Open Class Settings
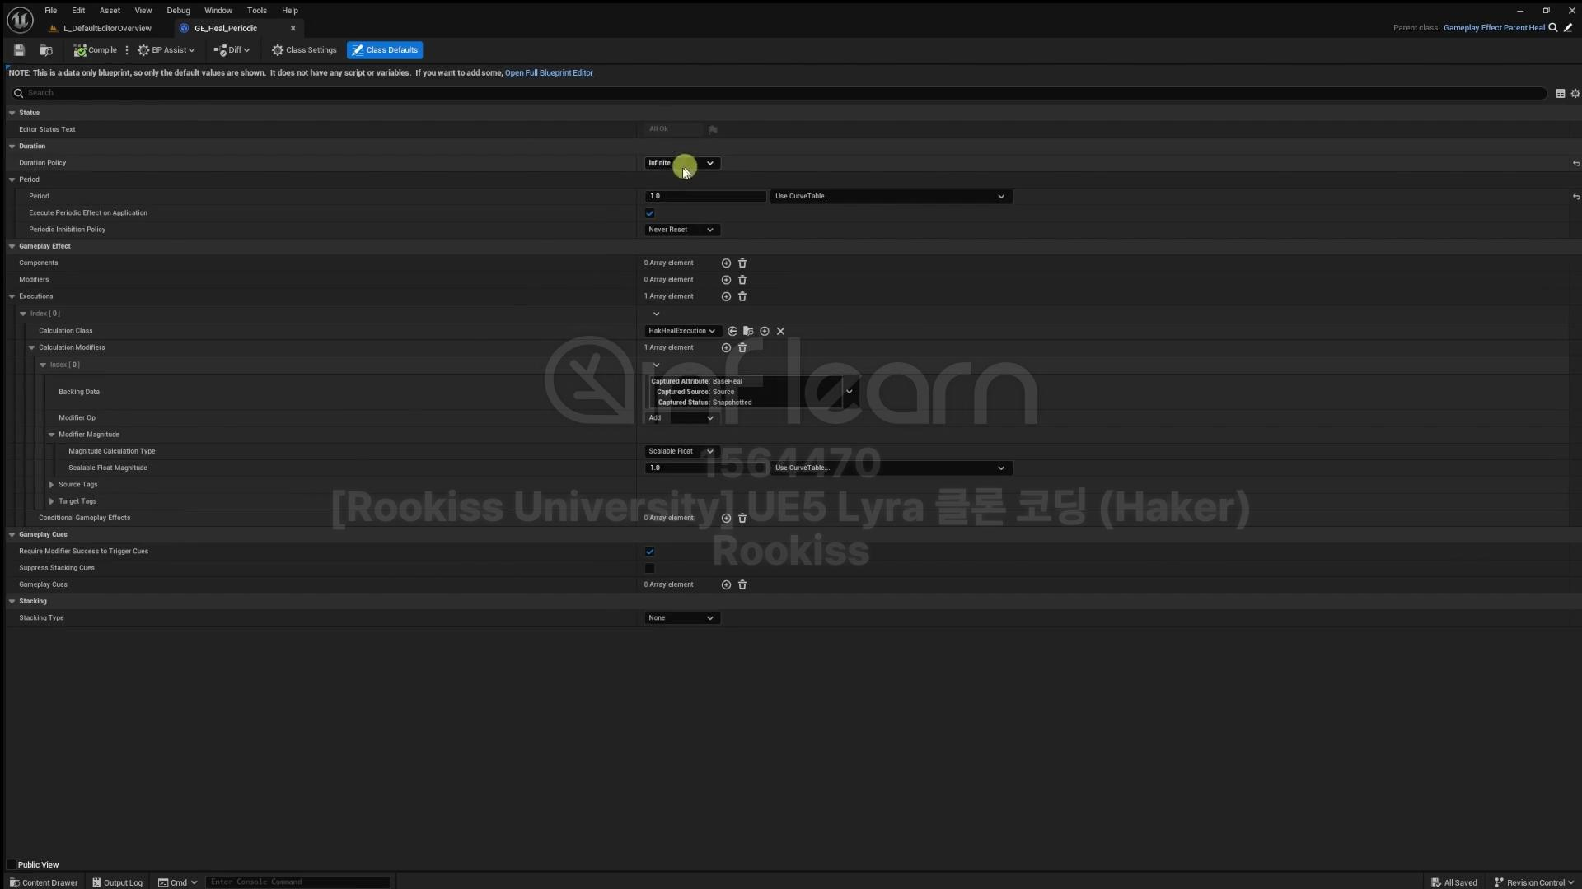 [x=304, y=50]
